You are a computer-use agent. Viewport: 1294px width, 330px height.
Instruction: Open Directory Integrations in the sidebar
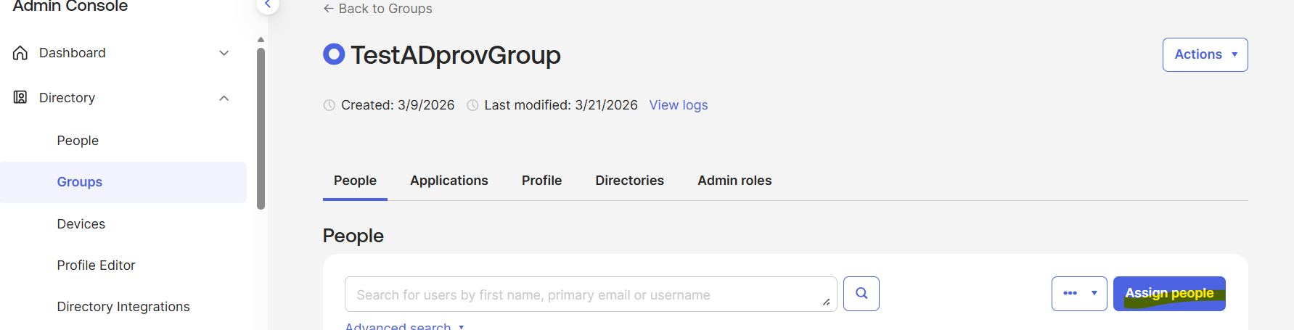coord(123,307)
